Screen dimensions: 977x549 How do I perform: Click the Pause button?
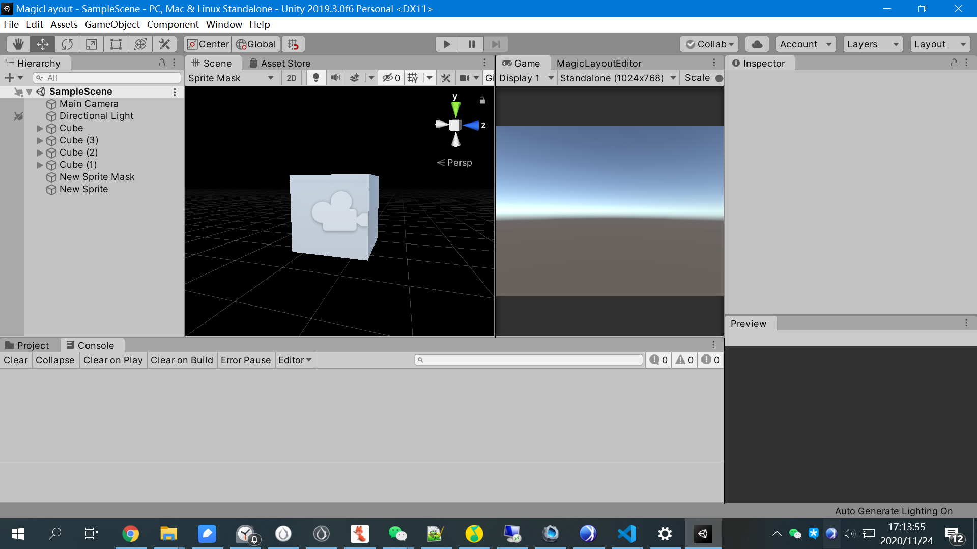click(x=471, y=44)
